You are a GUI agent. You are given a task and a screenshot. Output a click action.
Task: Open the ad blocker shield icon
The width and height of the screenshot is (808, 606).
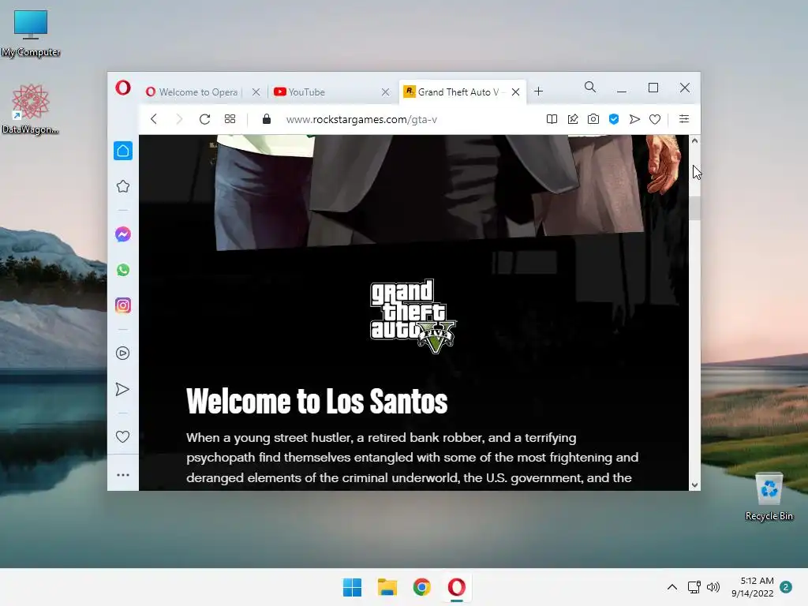pyautogui.click(x=614, y=119)
